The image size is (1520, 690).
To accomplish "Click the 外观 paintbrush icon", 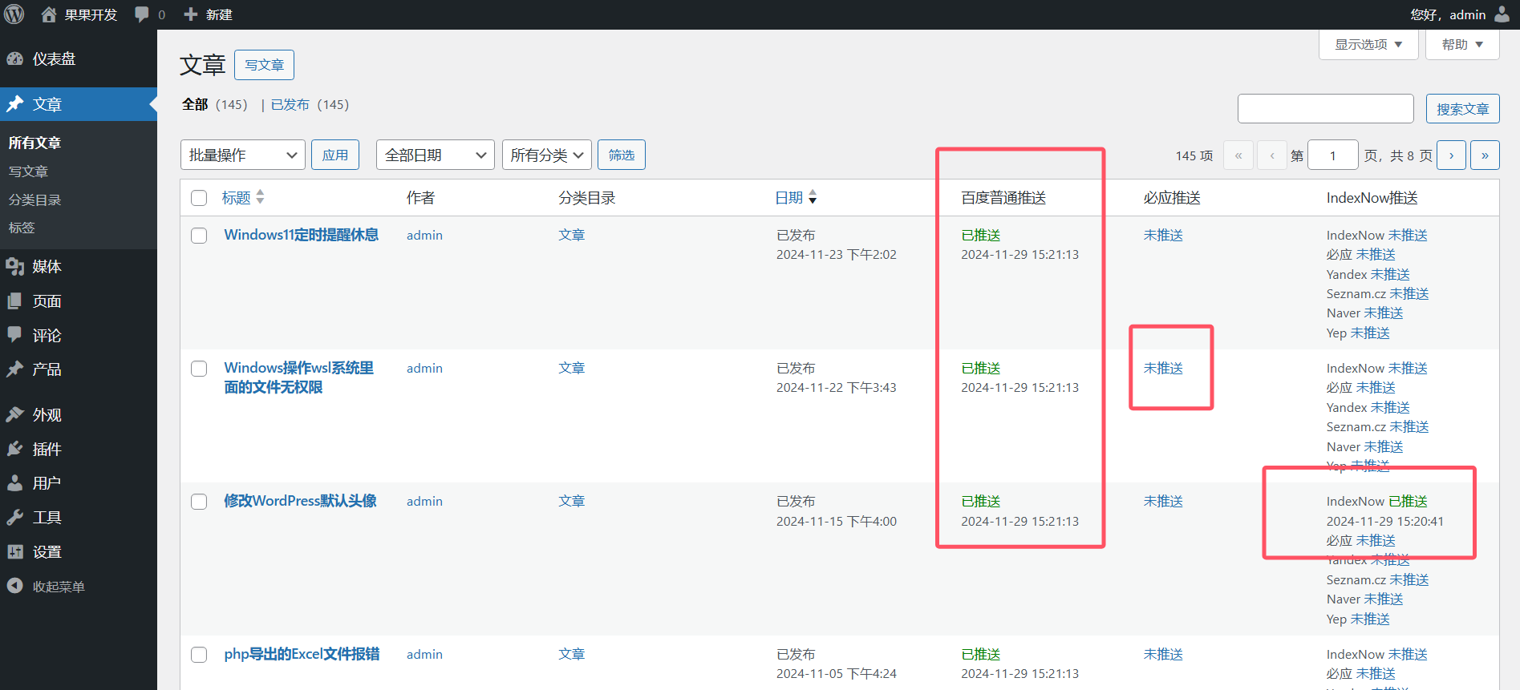I will click(x=15, y=414).
